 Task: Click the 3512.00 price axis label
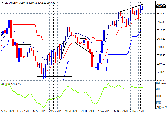pos(161,30)
